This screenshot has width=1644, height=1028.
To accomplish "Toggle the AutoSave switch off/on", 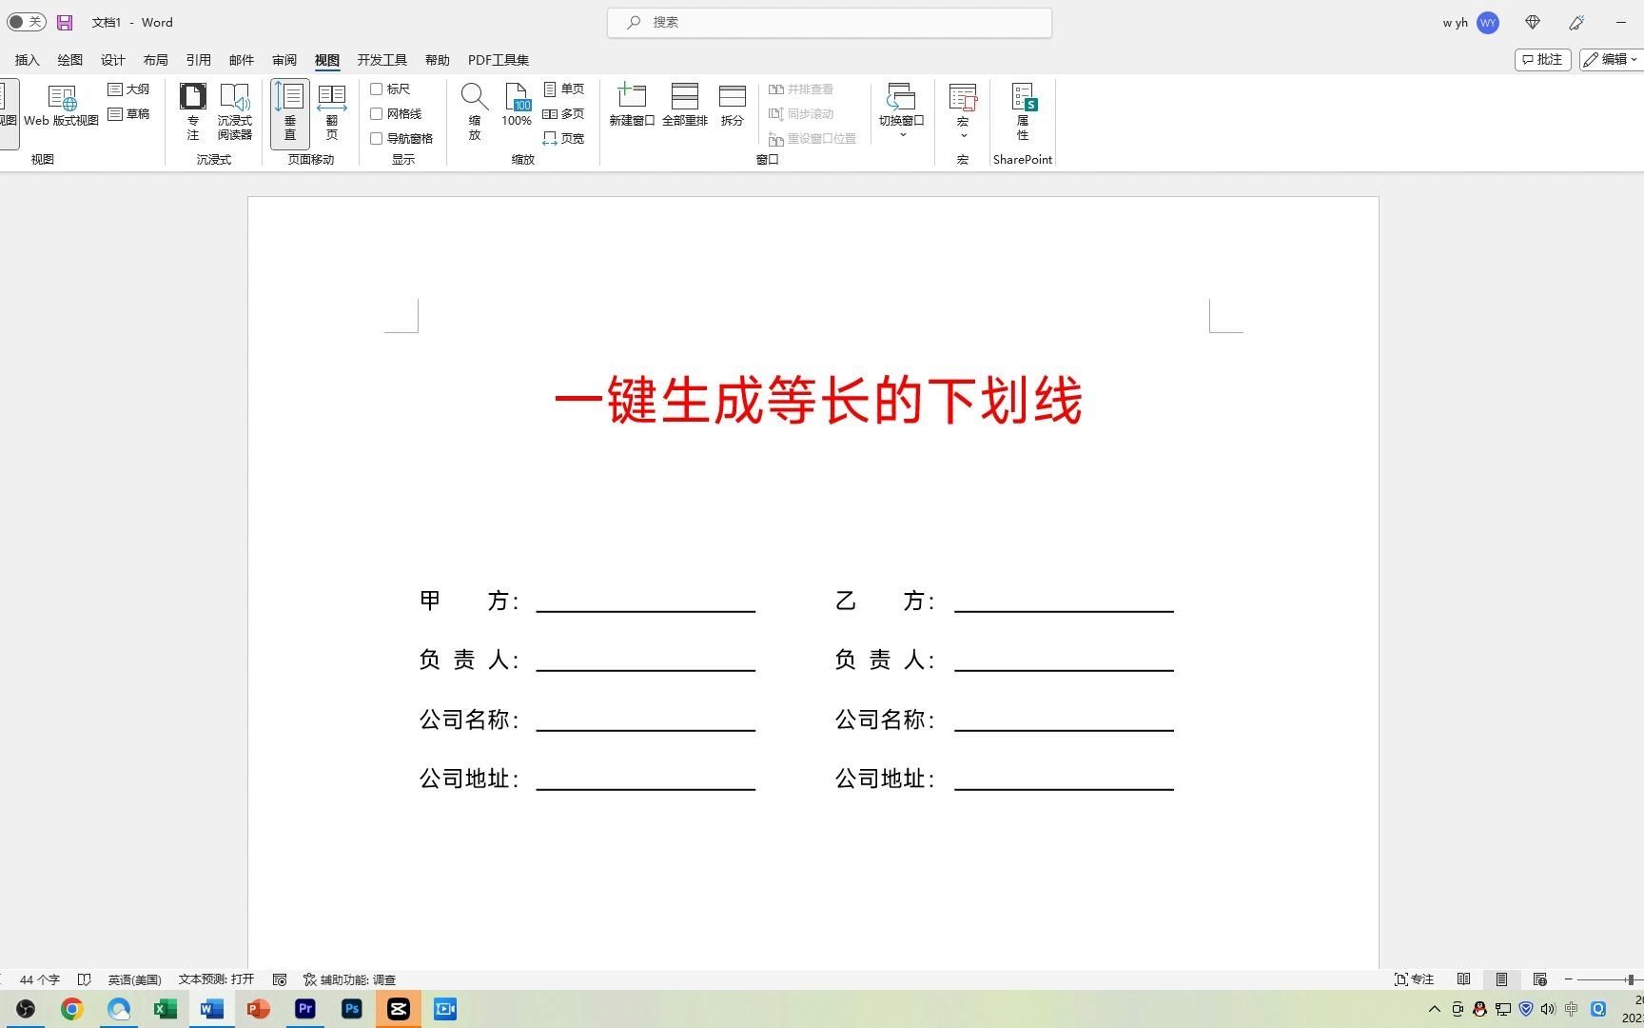I will (x=27, y=22).
